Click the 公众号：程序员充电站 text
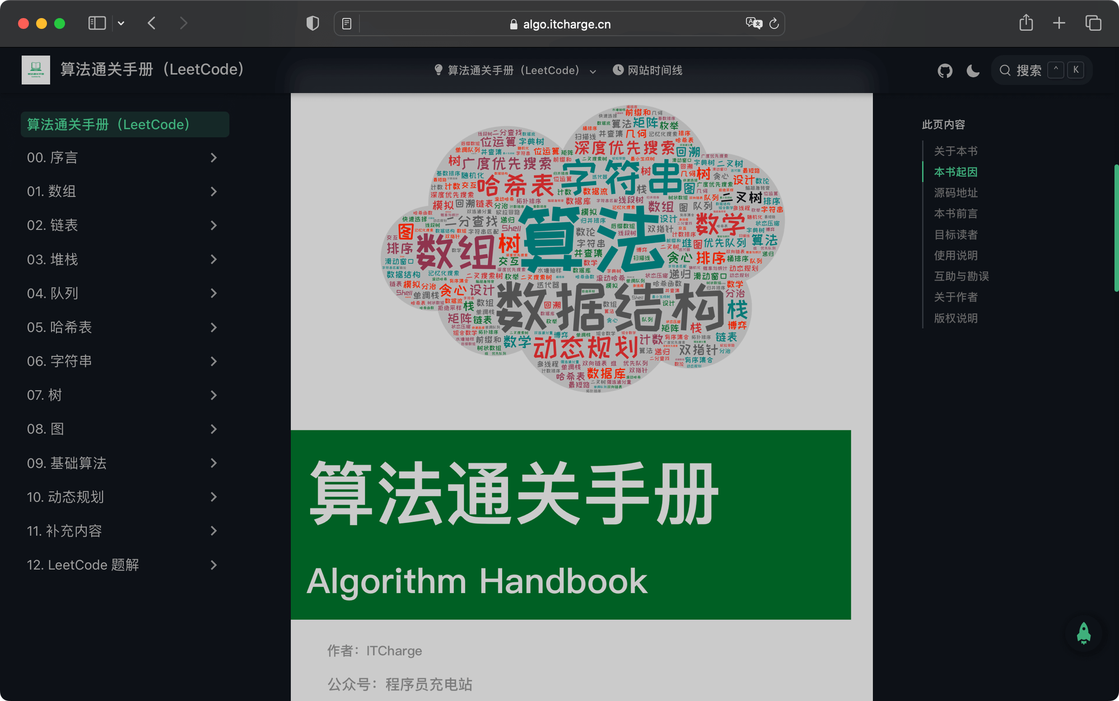 pyautogui.click(x=400, y=684)
